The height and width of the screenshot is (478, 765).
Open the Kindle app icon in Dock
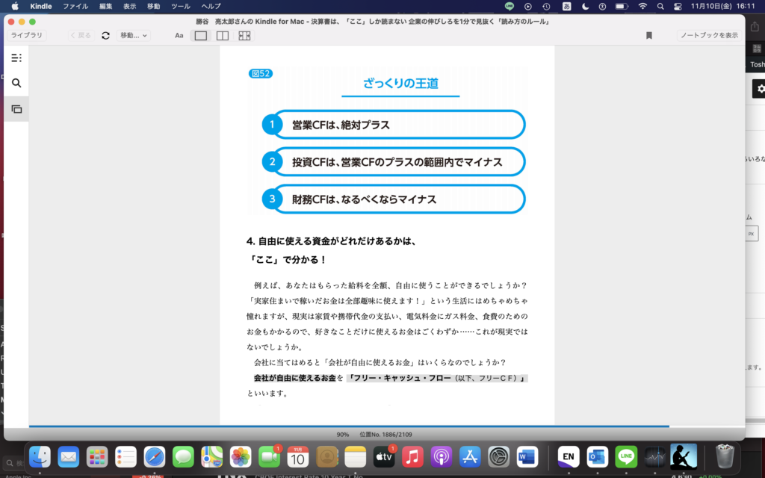(683, 456)
